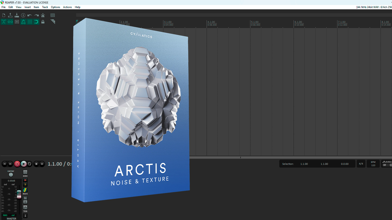Click the 4/4 time signature box
Image resolution: width=392 pixels, height=220 pixels.
coord(361,164)
